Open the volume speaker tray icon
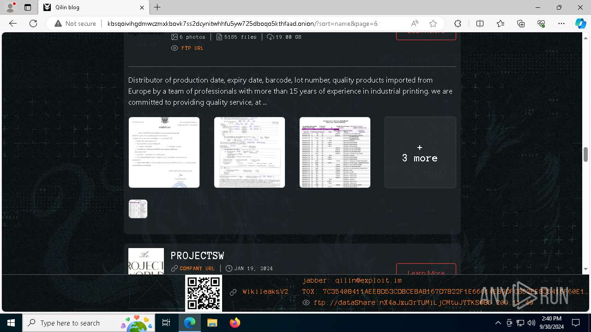Screen dimensions: 591x332 point(531,323)
